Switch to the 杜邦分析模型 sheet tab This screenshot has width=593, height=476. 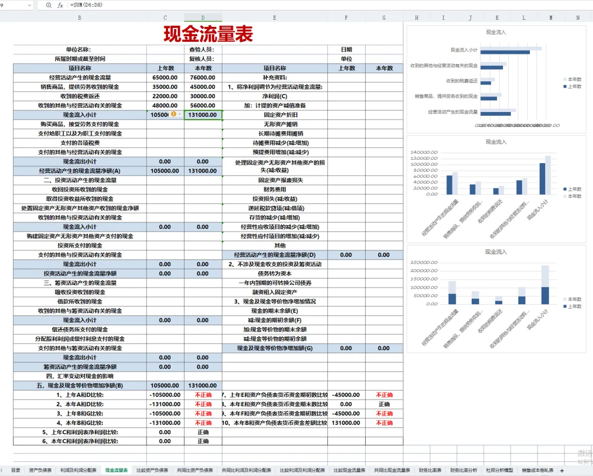coord(500,471)
